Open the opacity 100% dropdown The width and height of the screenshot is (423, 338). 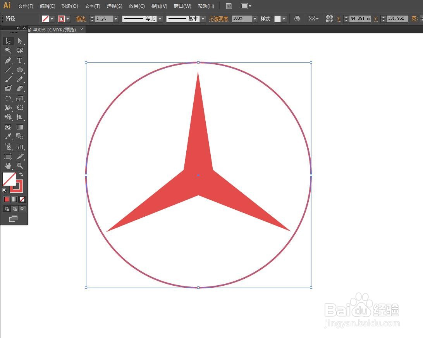255,19
